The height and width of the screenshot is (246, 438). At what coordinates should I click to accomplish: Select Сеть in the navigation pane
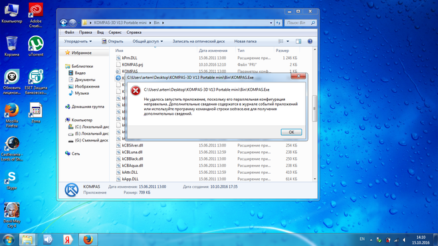(x=72, y=154)
